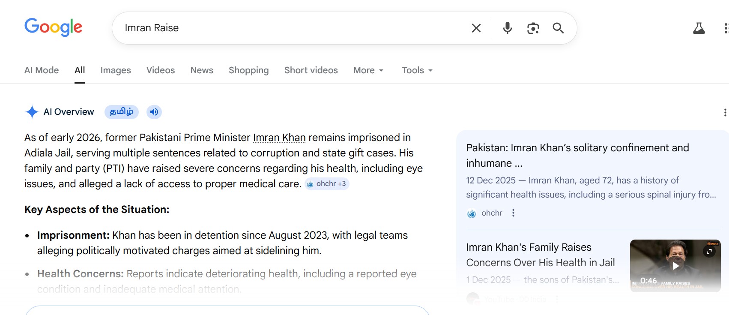This screenshot has width=729, height=315.
Task: Expand the ohchr +3 sources chip
Action: [327, 184]
